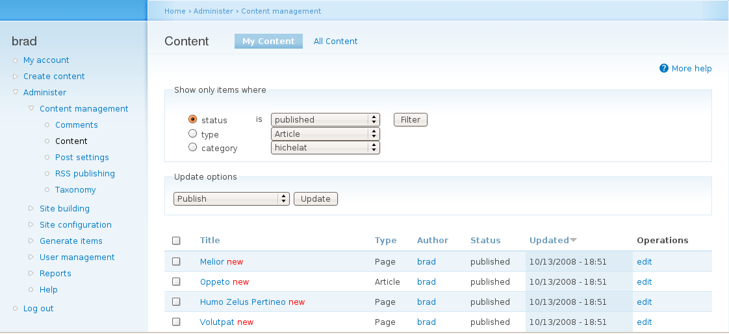The width and height of the screenshot is (729, 334).
Task: Open the published status dropdown
Action: click(325, 120)
